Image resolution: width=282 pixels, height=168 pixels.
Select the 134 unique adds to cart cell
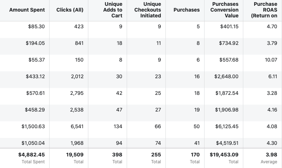click(x=117, y=126)
